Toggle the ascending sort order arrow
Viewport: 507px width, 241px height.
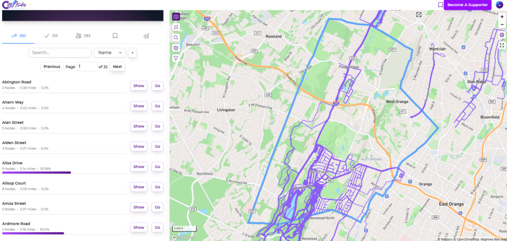133,52
